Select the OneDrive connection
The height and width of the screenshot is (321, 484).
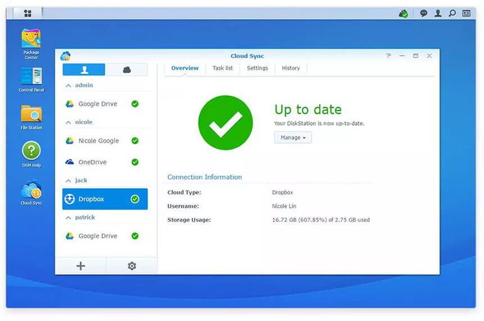pyautogui.click(x=105, y=162)
